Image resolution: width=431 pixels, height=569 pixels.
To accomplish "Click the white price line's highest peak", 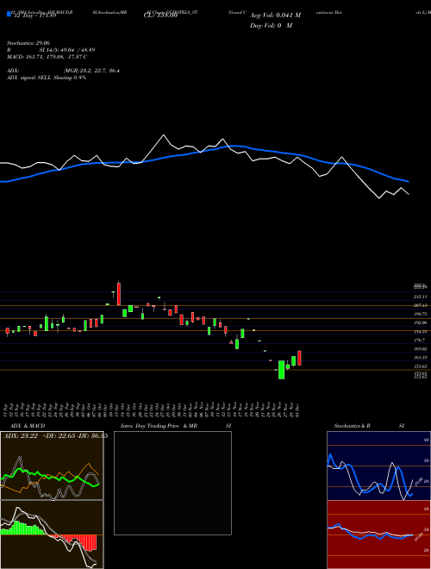I will [x=164, y=135].
